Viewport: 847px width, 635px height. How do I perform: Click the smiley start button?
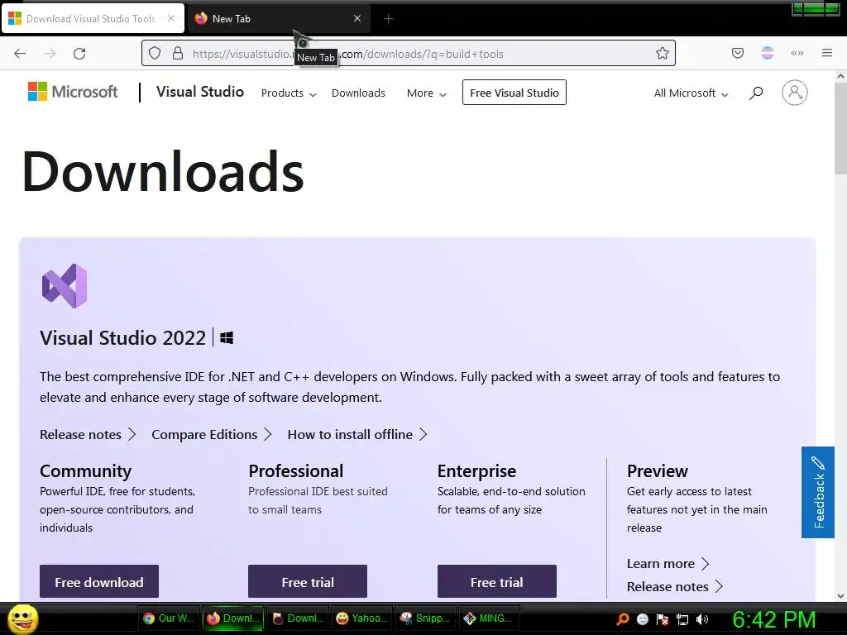(x=22, y=618)
